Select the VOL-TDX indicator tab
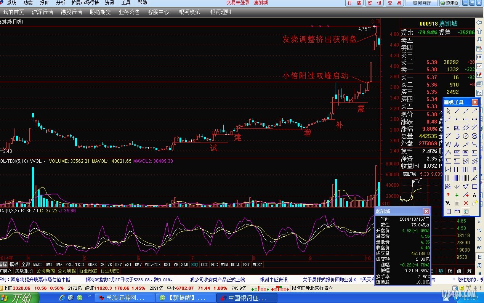 pyautogui.click(x=152, y=265)
